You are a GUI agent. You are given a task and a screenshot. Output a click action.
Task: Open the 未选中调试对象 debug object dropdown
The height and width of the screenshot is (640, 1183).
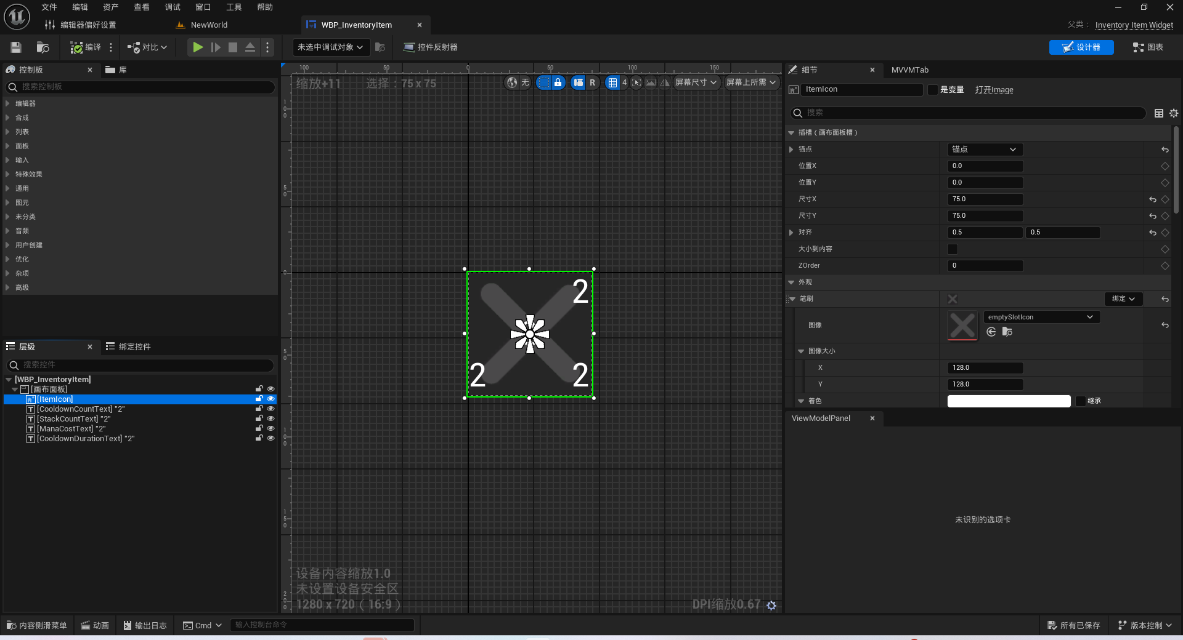(331, 47)
